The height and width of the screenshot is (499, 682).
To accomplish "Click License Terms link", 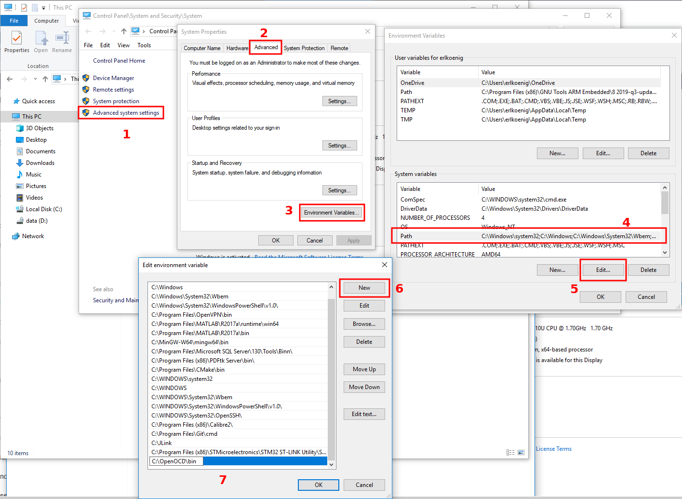I will pyautogui.click(x=554, y=449).
